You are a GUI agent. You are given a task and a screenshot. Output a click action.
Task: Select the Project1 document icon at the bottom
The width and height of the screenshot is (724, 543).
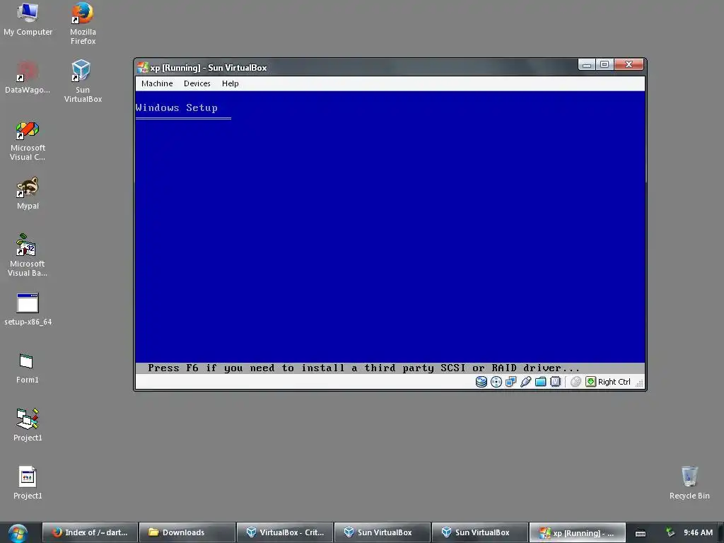pyautogui.click(x=28, y=483)
